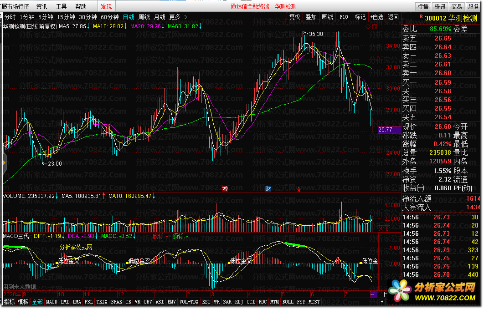
Task: Switch the indicator to BOLL
Action: (288, 302)
